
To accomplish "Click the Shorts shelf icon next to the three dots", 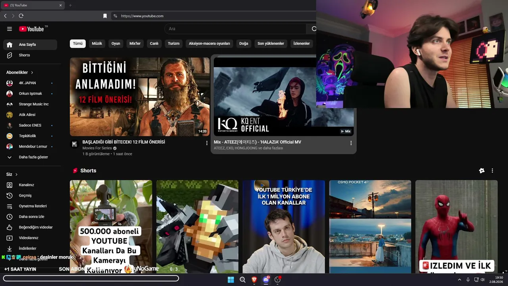I will (x=482, y=170).
